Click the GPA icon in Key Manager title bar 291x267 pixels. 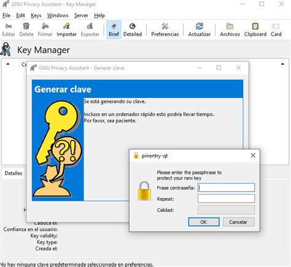click(x=6, y=4)
